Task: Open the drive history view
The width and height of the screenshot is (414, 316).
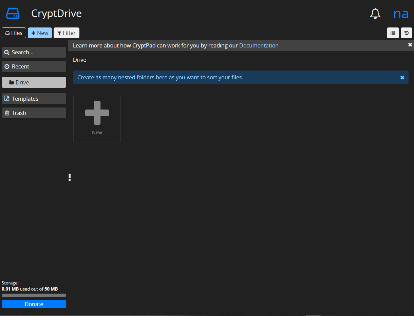Action: pyautogui.click(x=406, y=33)
